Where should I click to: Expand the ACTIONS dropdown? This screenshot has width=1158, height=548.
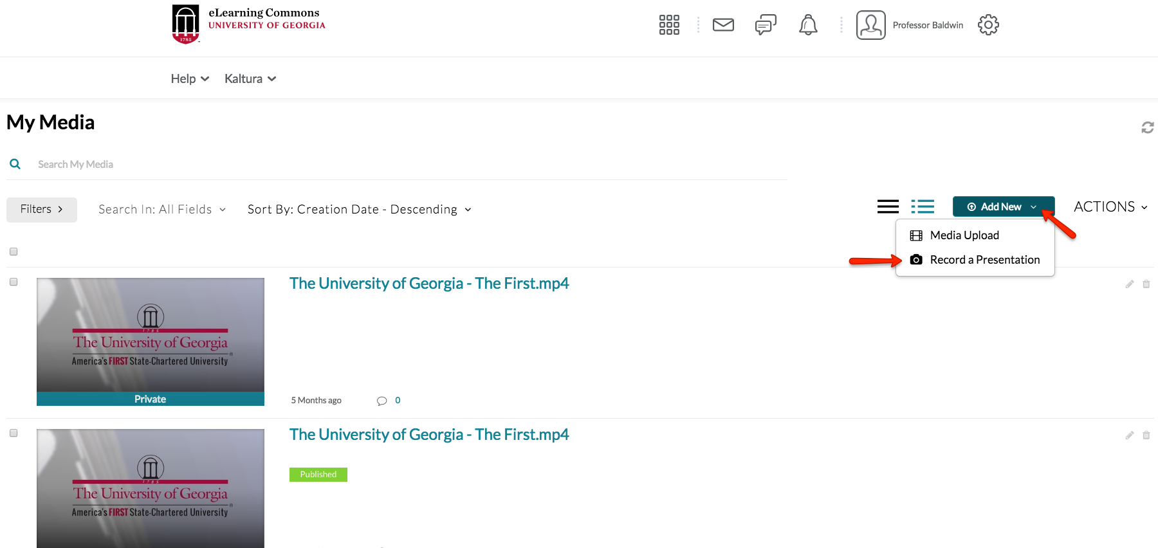click(x=1110, y=207)
